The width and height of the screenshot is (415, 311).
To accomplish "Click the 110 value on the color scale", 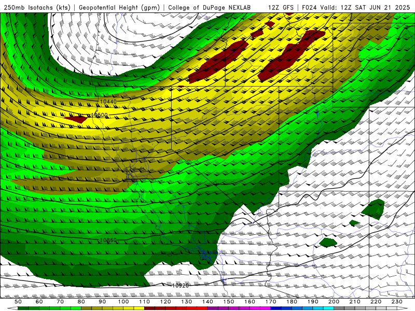I will click(x=145, y=302).
